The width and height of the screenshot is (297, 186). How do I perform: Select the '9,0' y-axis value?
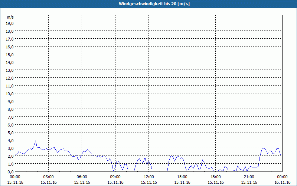pyautogui.click(x=10, y=101)
